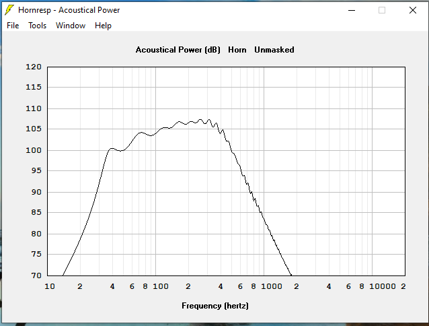This screenshot has width=429, height=326.
Task: Click the 10 Hz x-axis label
Action: (50, 286)
